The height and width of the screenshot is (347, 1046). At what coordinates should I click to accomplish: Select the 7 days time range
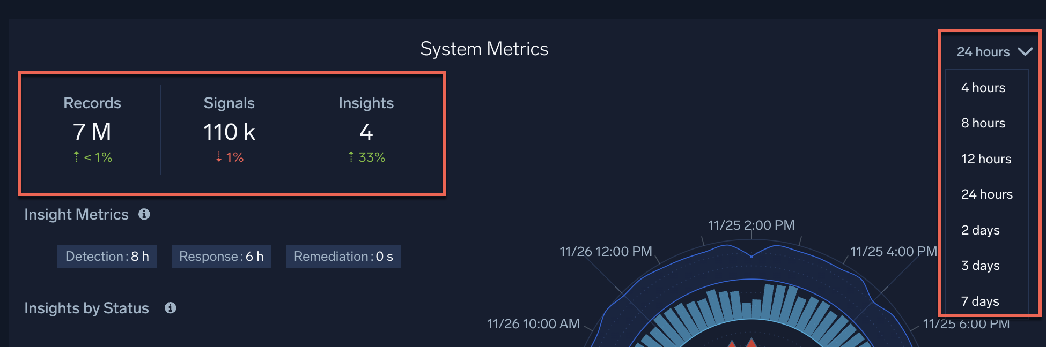pos(980,301)
